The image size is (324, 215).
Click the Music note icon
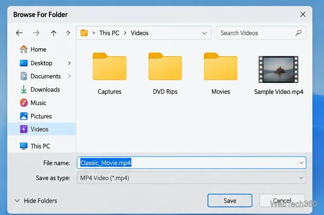(x=24, y=103)
